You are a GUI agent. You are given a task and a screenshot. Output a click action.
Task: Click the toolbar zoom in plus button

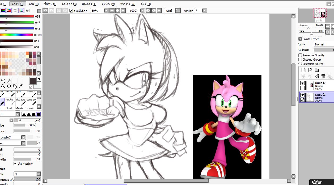117,10
